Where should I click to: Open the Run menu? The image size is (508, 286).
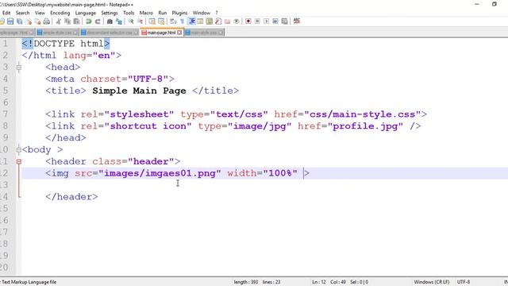[x=162, y=13]
